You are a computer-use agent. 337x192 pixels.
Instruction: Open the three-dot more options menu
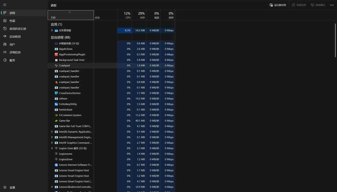tap(332, 5)
